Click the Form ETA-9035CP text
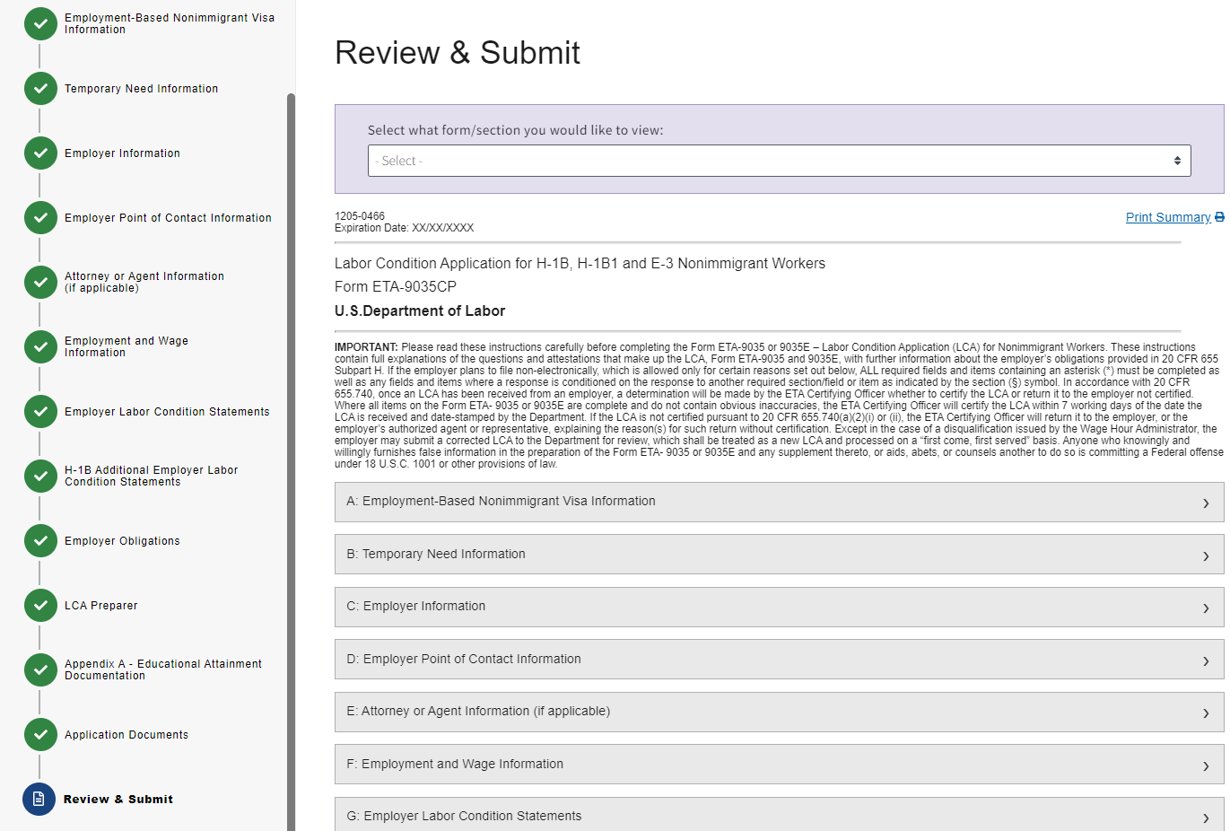This screenshot has width=1230, height=831. click(396, 287)
